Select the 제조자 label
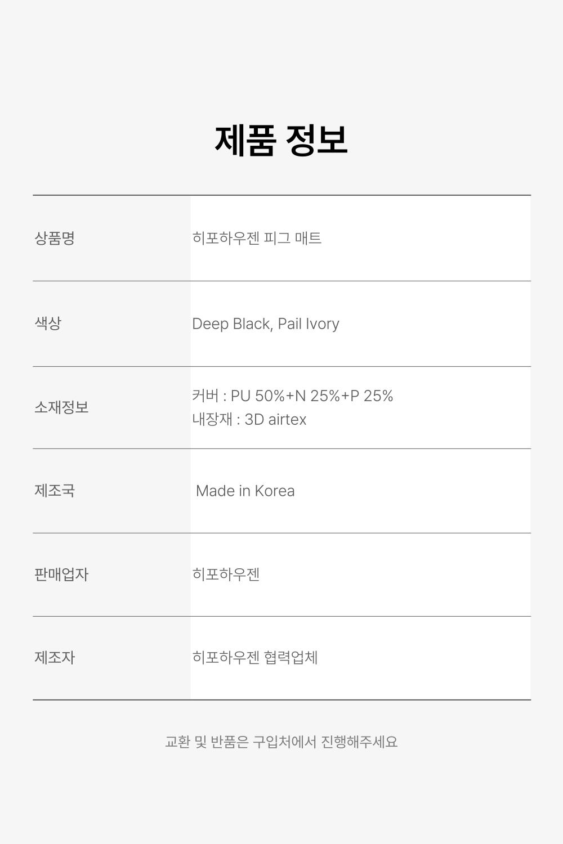 pyautogui.click(x=55, y=657)
